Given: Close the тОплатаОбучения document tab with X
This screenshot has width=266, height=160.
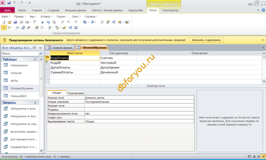Looking at the screenshot, I should (x=263, y=48).
